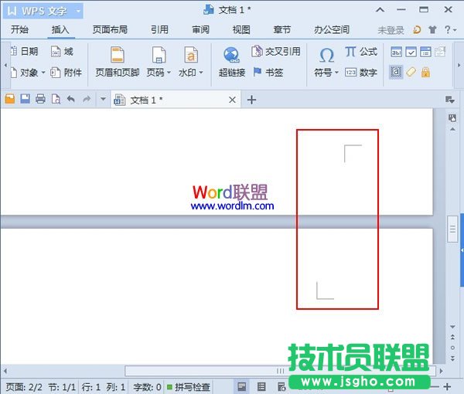Screen dimensions: 464x394
Task: Click the zoom in plus button
Action: tap(447, 386)
